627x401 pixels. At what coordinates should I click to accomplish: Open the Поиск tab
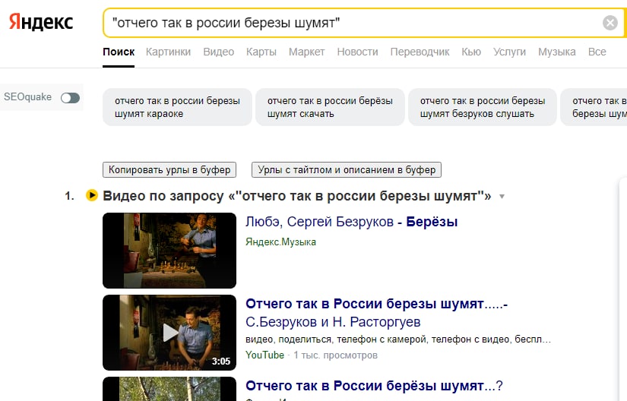coord(119,52)
